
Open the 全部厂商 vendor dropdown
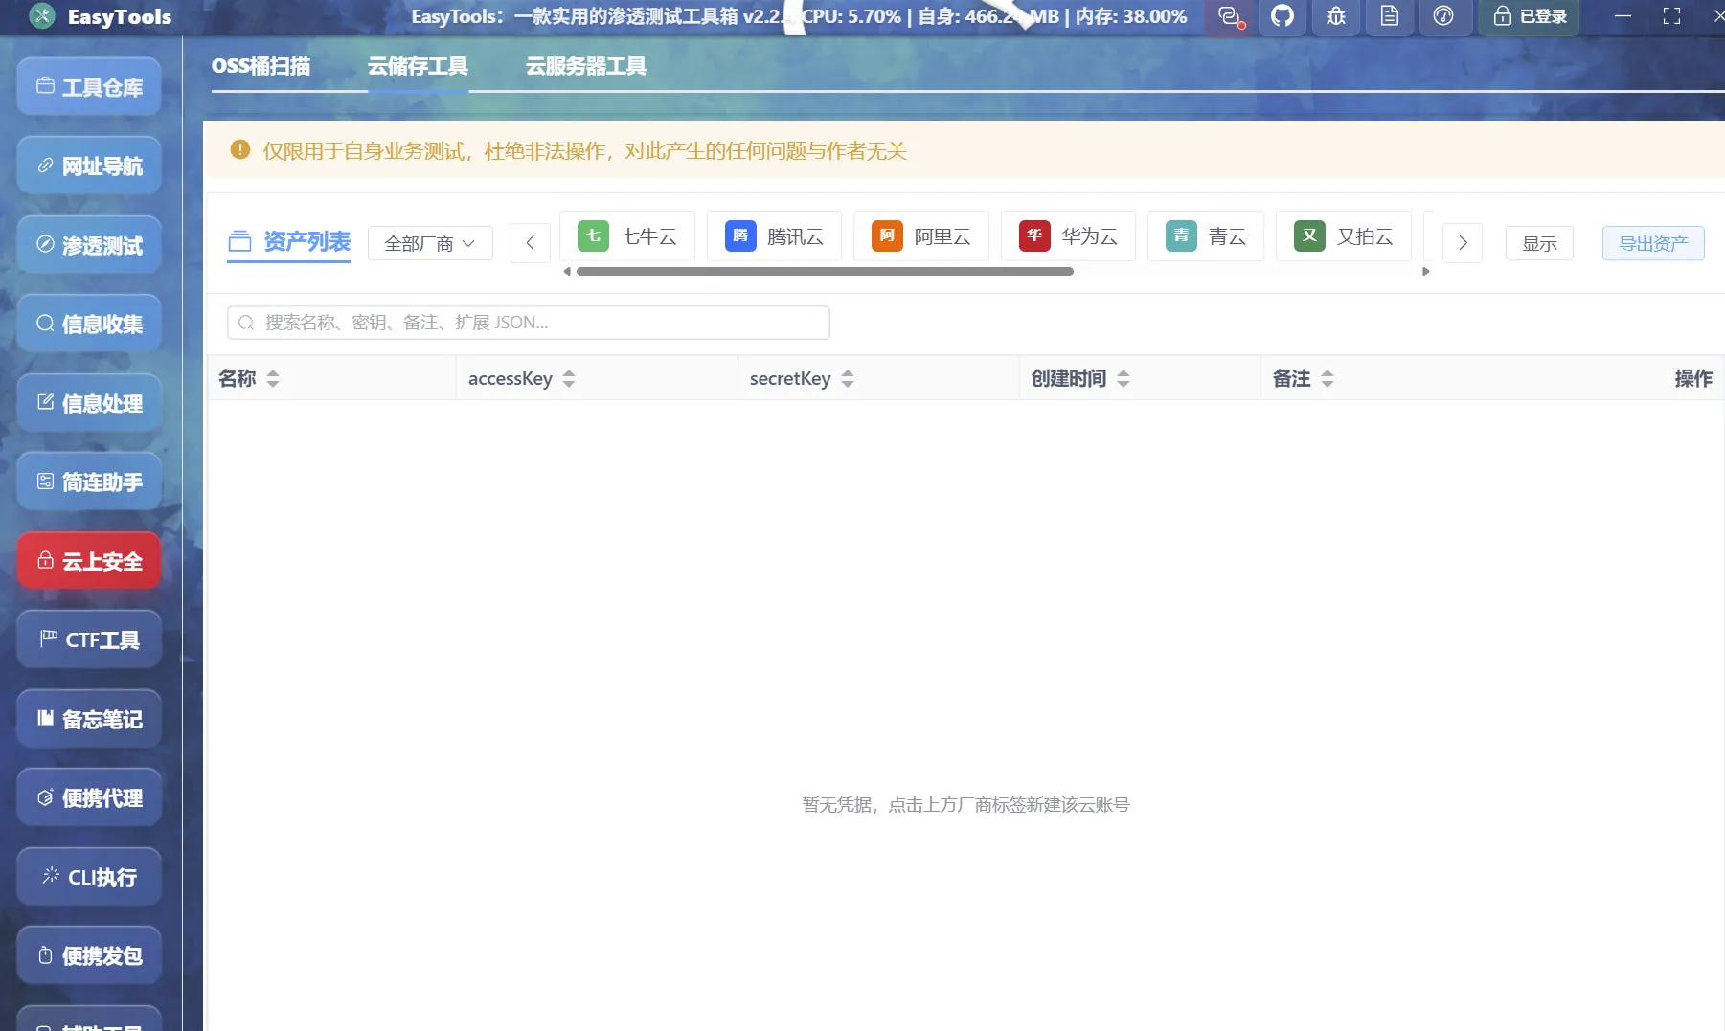pyautogui.click(x=429, y=242)
